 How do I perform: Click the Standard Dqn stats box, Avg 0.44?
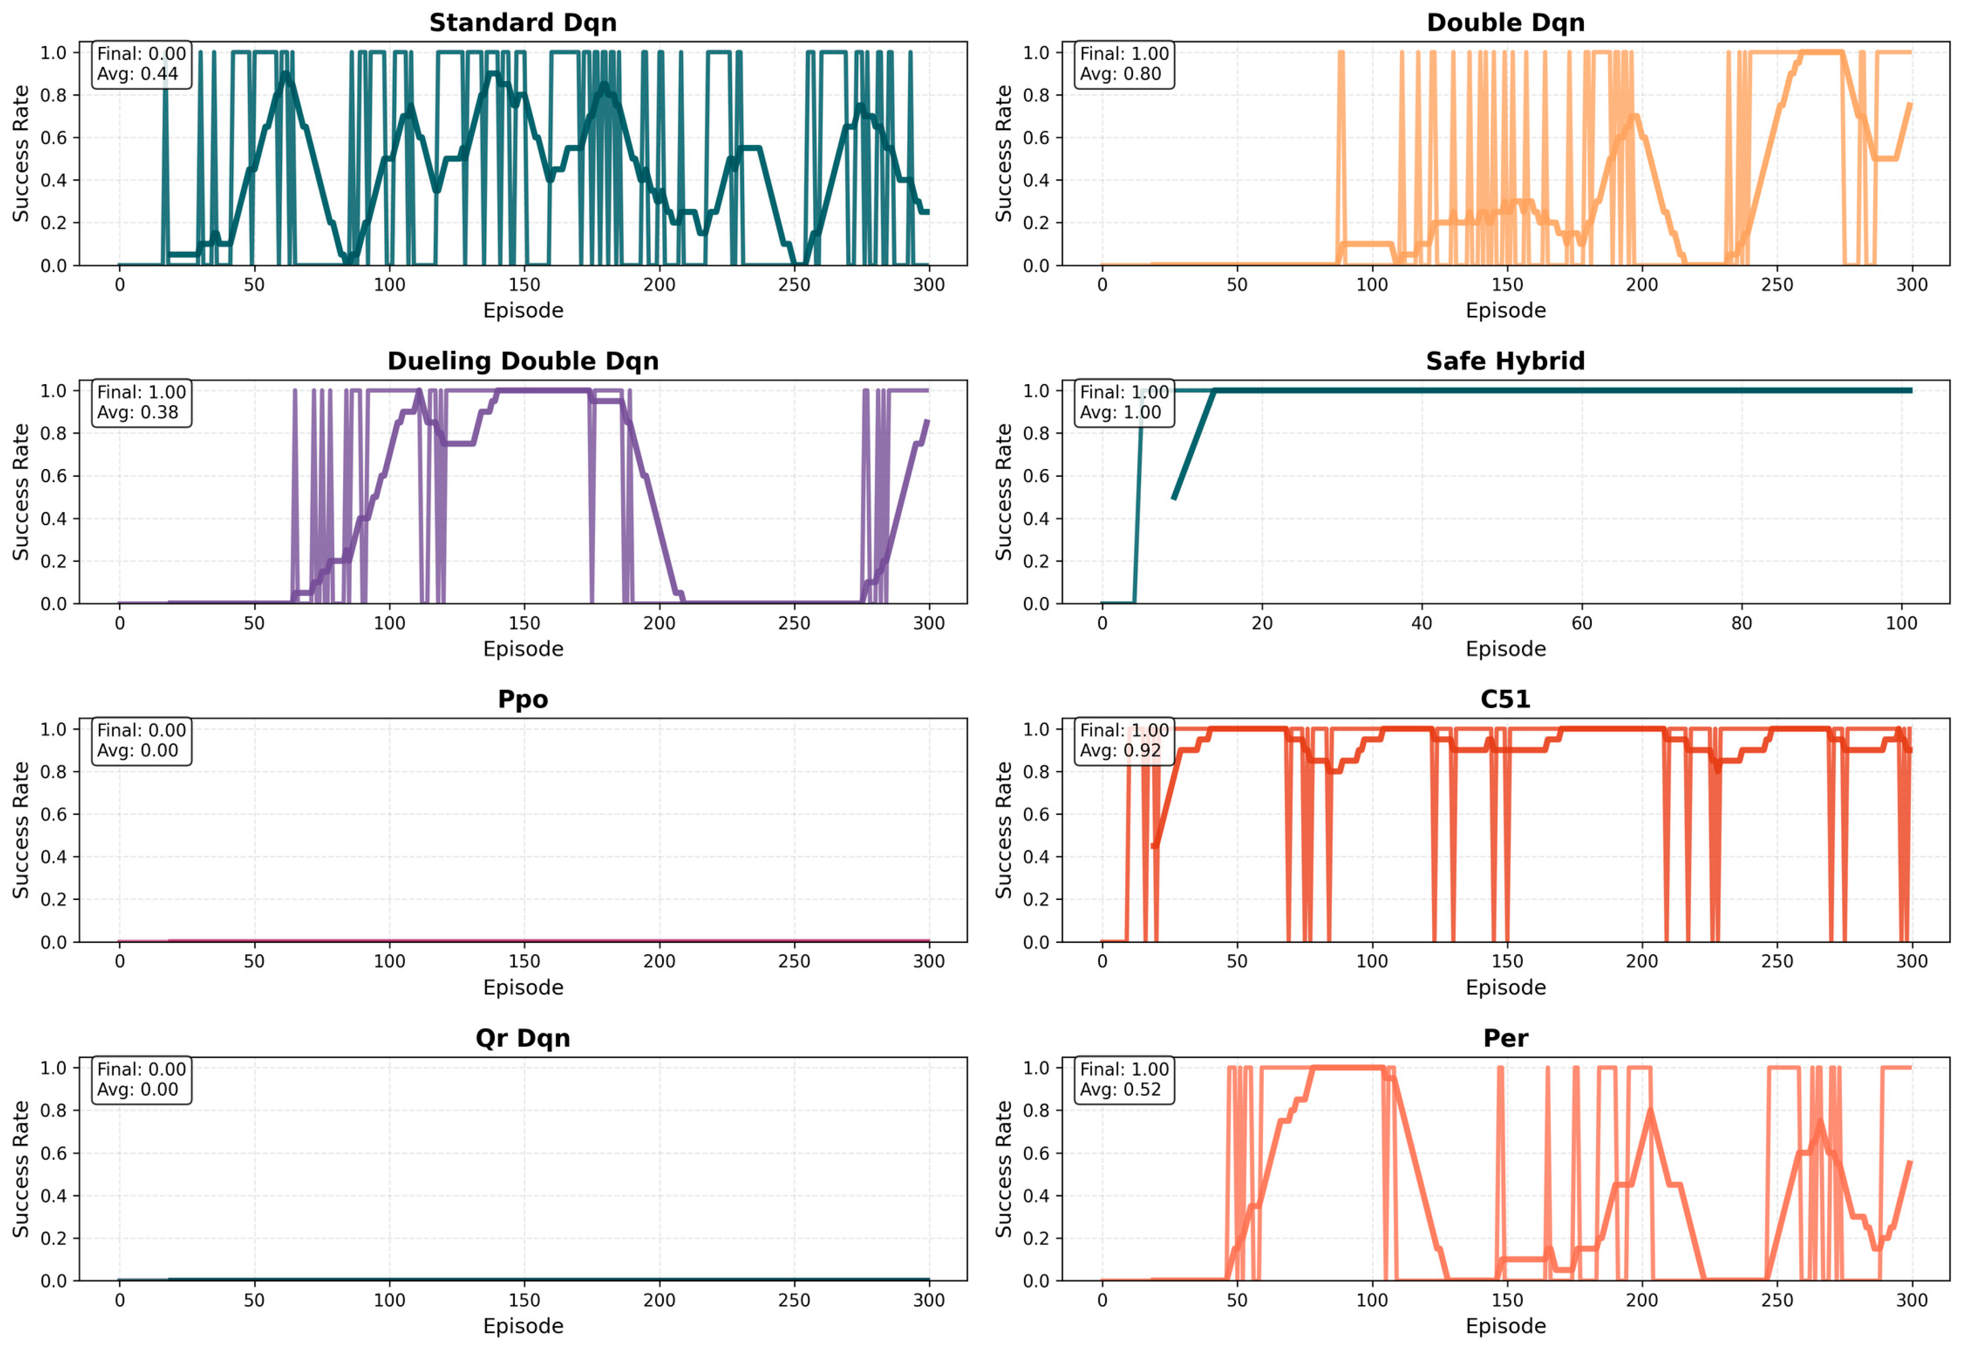[141, 64]
